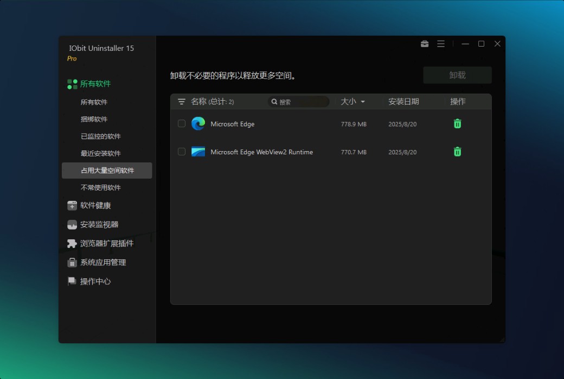Click Microsoft Edge's 2025/8/20 install date
This screenshot has height=379, width=564.
pyautogui.click(x=402, y=125)
